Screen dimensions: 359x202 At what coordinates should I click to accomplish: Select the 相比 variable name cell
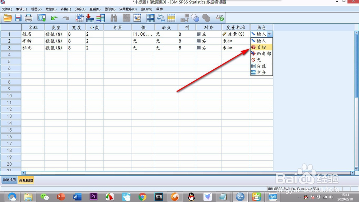tap(33, 48)
